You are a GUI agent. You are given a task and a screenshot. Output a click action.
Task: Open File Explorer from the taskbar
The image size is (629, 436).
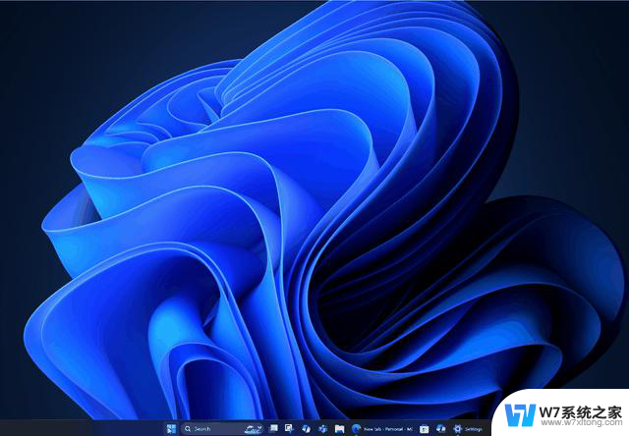[x=339, y=429]
